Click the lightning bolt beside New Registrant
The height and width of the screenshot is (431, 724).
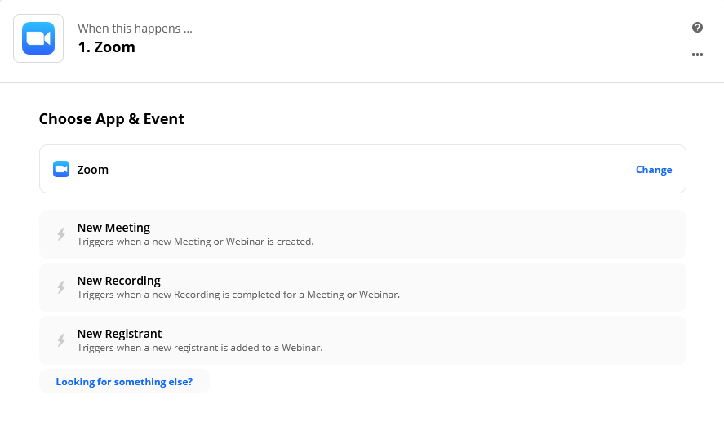[61, 340]
